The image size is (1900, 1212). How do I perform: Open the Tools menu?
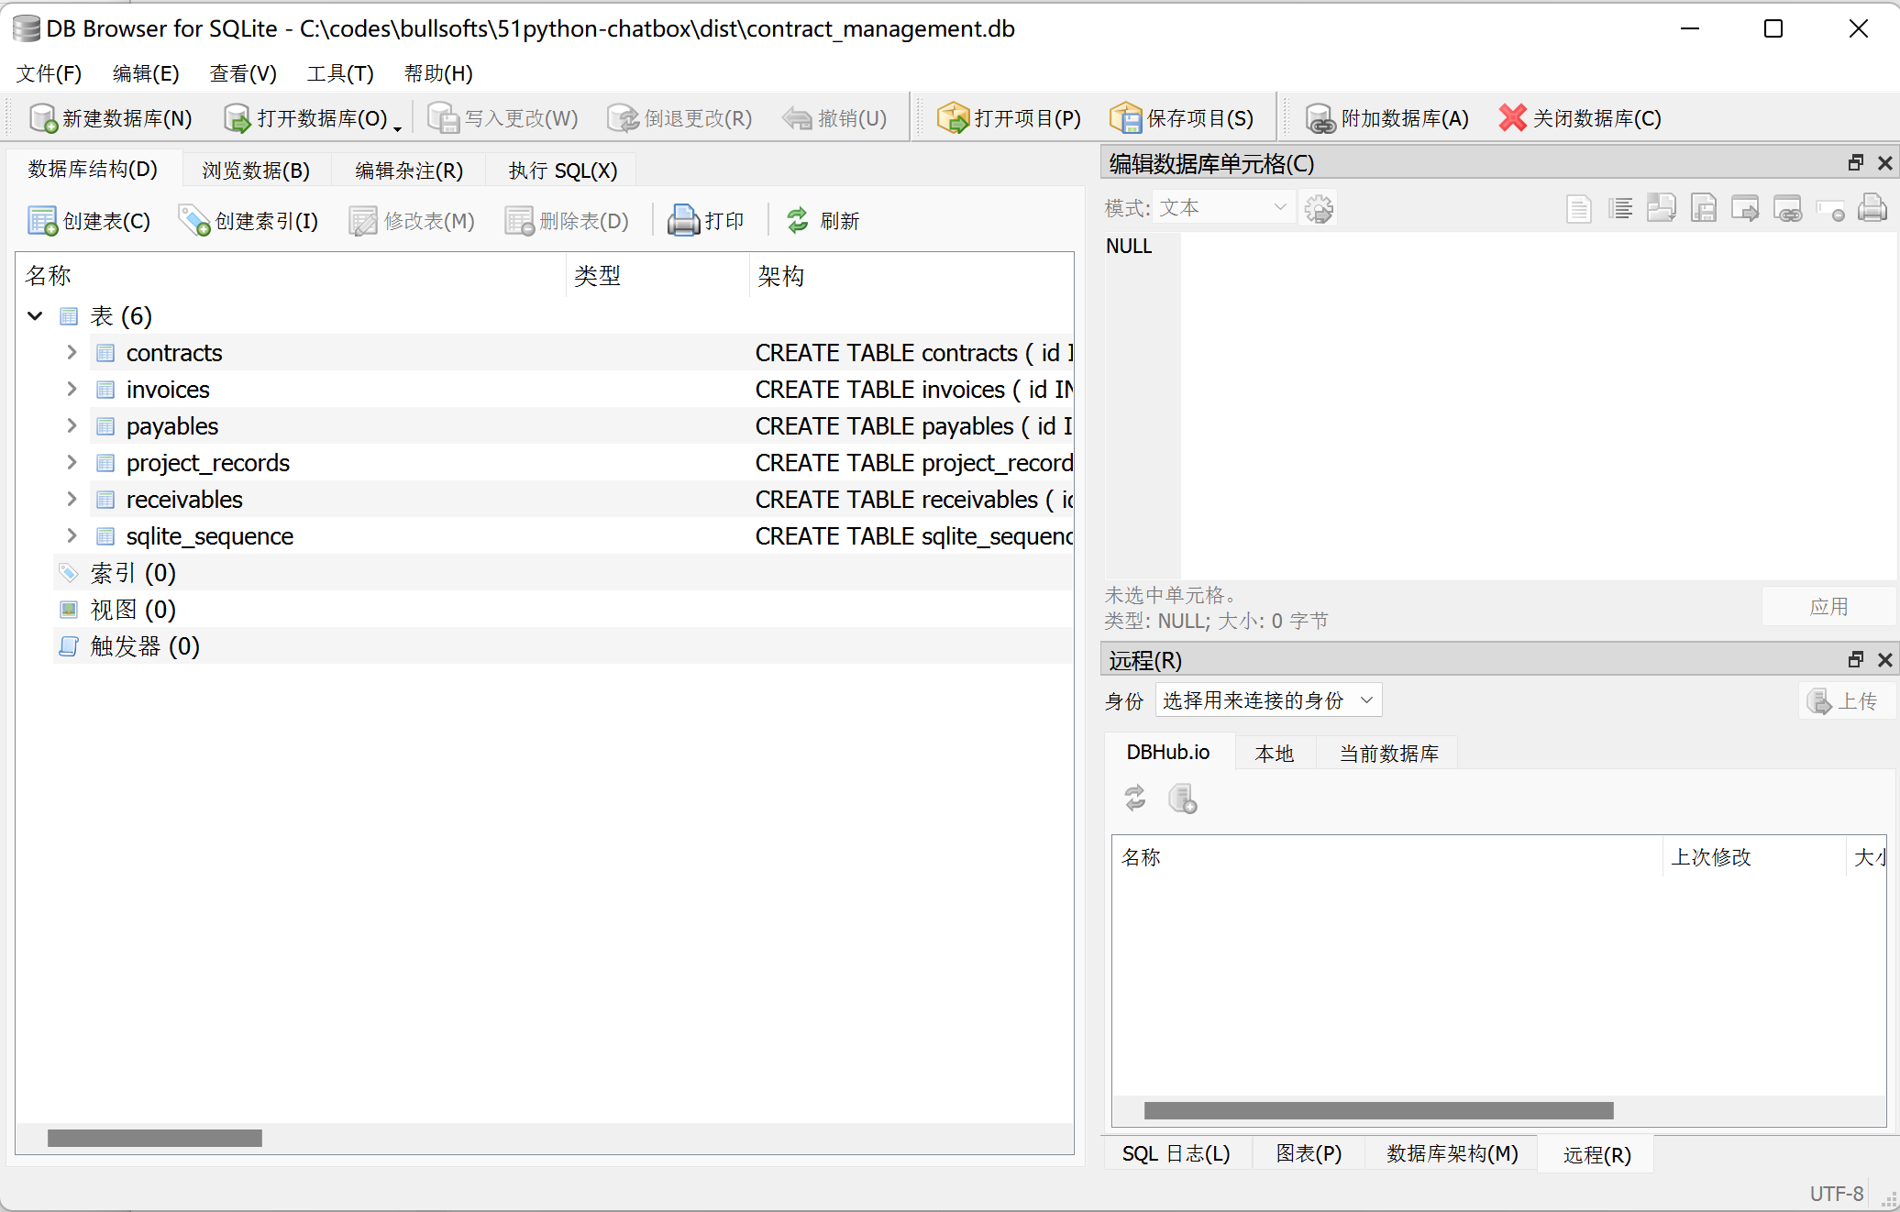click(340, 73)
